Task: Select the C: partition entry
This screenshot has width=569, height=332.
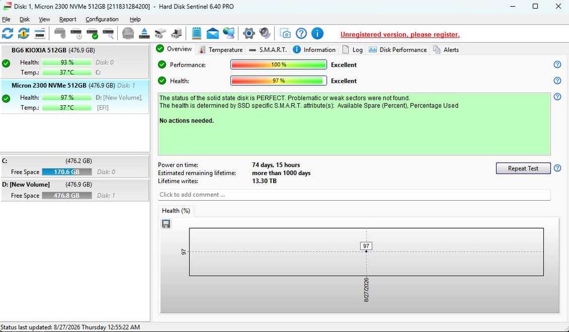Action: [75, 166]
